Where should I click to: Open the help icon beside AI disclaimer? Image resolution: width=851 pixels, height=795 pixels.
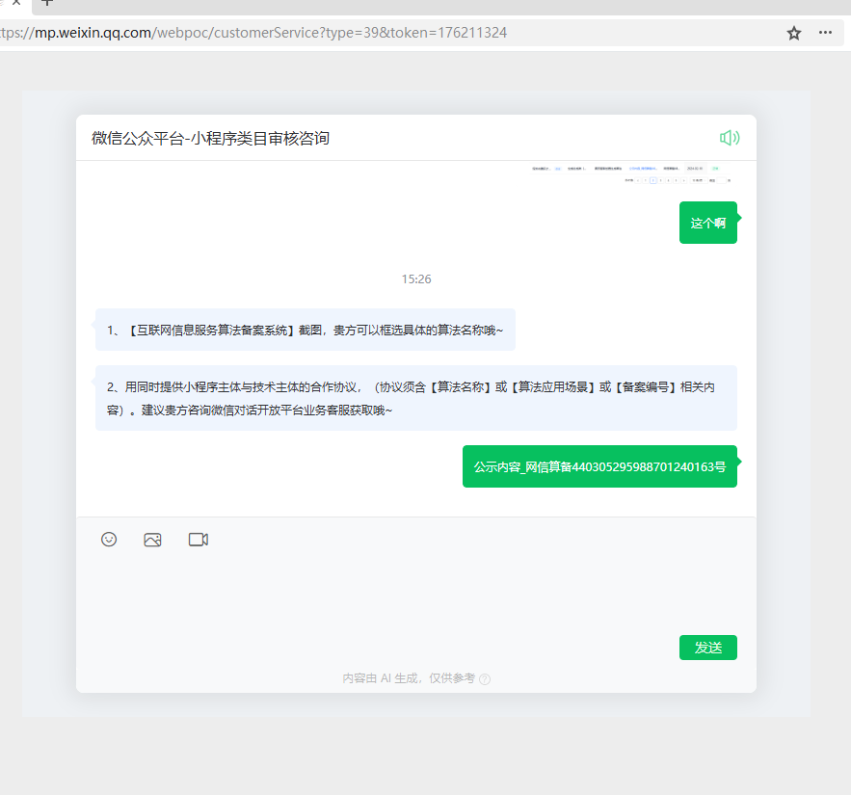485,678
